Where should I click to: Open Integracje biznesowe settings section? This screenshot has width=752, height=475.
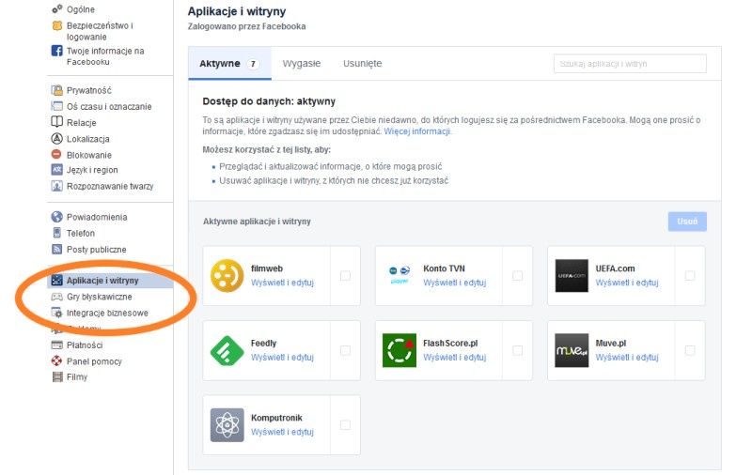107,313
